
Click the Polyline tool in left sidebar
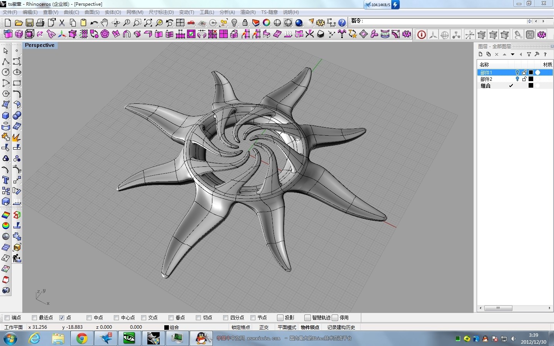[x=6, y=62]
